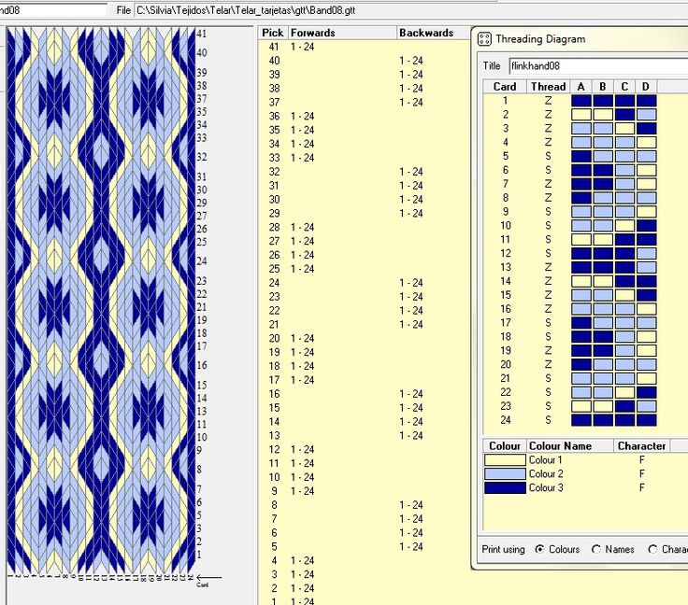Image resolution: width=688 pixels, height=605 pixels.
Task: Click hole A cell of card 2
Action: click(x=580, y=115)
